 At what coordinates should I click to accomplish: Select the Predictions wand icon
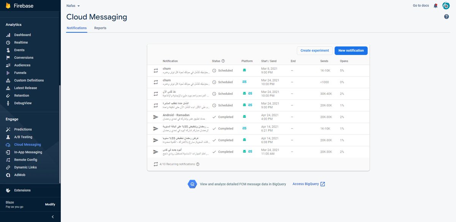(x=8, y=130)
